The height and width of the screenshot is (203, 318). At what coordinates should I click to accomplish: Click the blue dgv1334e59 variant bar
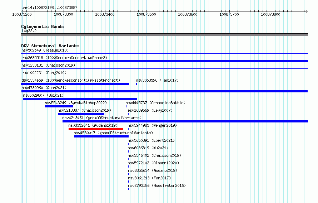75,84
